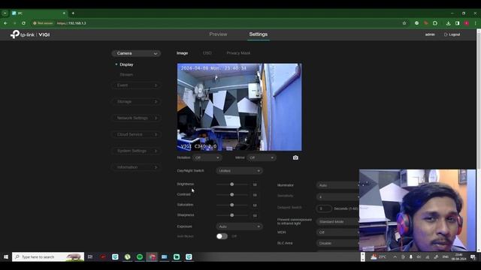Open the Mirror dropdown
The image size is (481, 270).
point(262,157)
